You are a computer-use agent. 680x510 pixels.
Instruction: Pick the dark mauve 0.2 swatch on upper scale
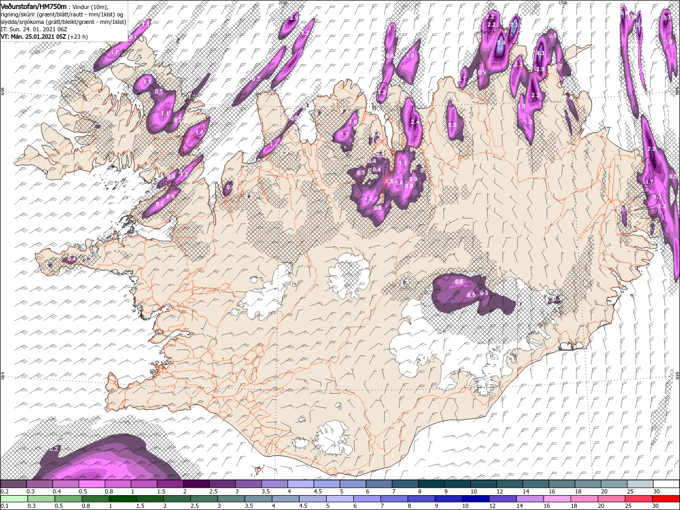13,484
